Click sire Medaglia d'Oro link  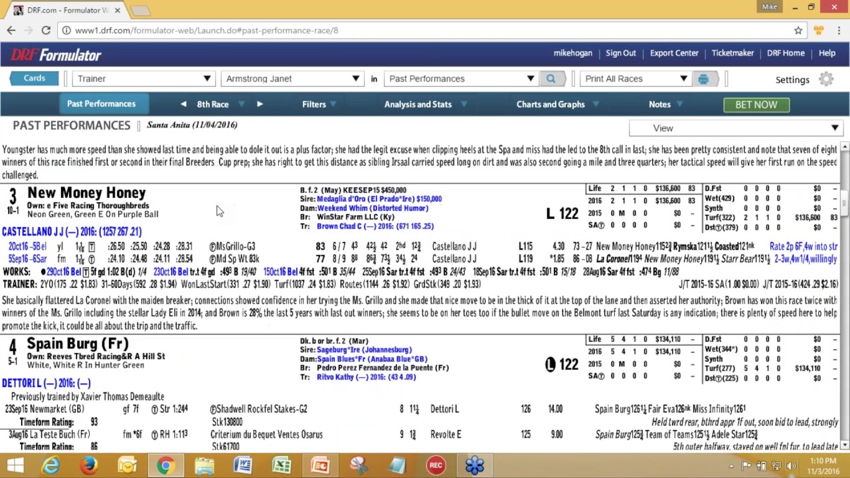pyautogui.click(x=379, y=199)
